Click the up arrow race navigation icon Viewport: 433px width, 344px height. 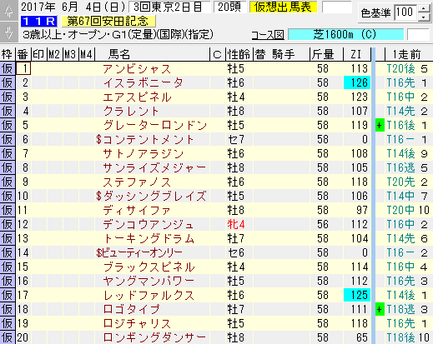point(9,11)
